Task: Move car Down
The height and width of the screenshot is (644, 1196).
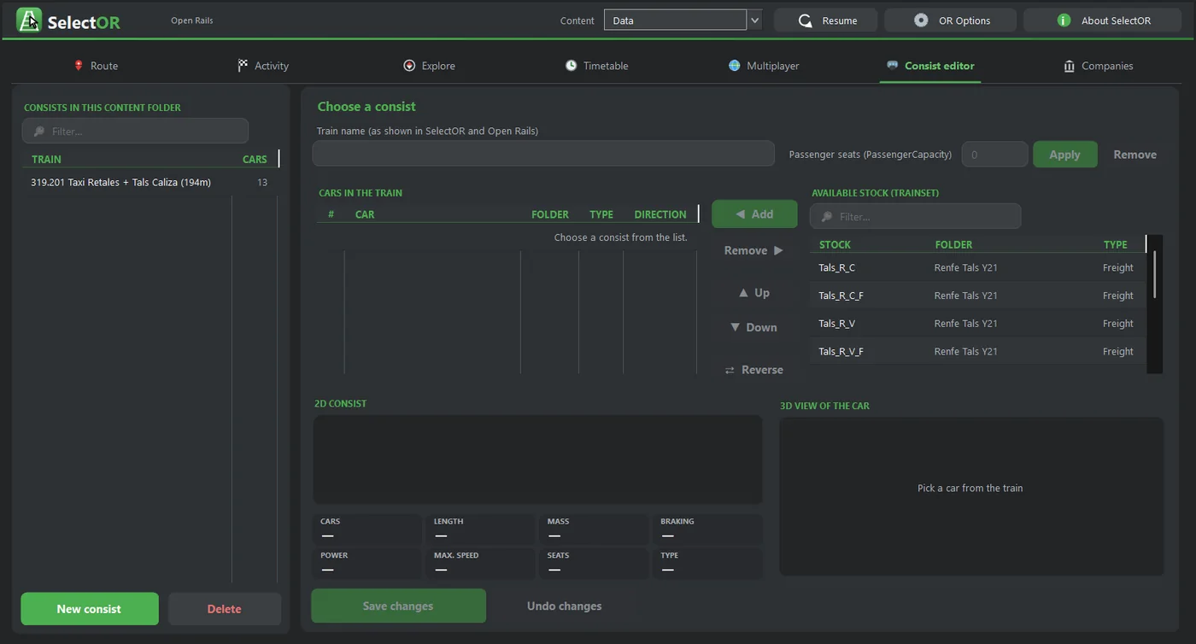Action: pos(753,327)
